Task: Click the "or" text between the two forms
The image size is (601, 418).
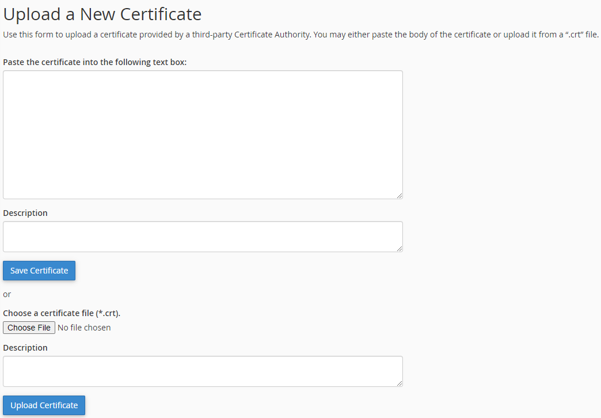Action: click(x=7, y=295)
